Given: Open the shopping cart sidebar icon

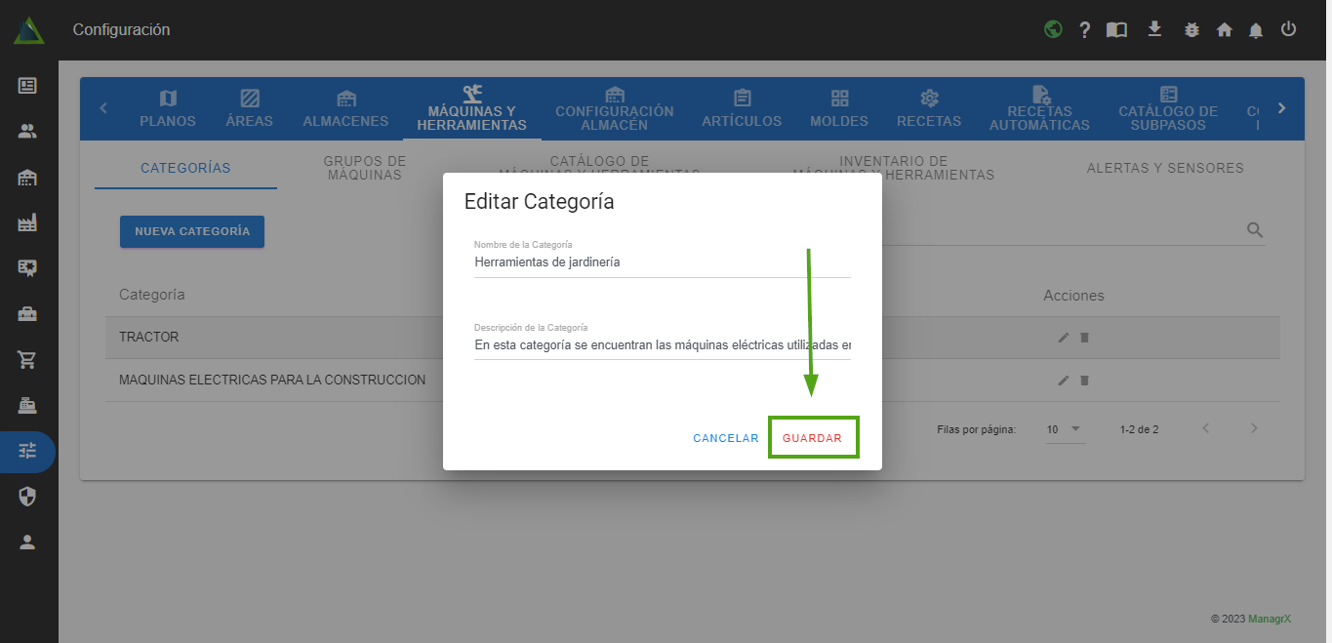Looking at the screenshot, I should tap(27, 359).
